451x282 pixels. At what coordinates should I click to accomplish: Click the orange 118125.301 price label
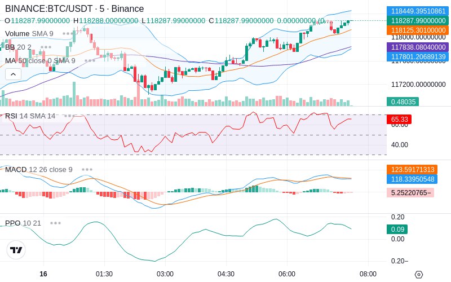point(418,30)
